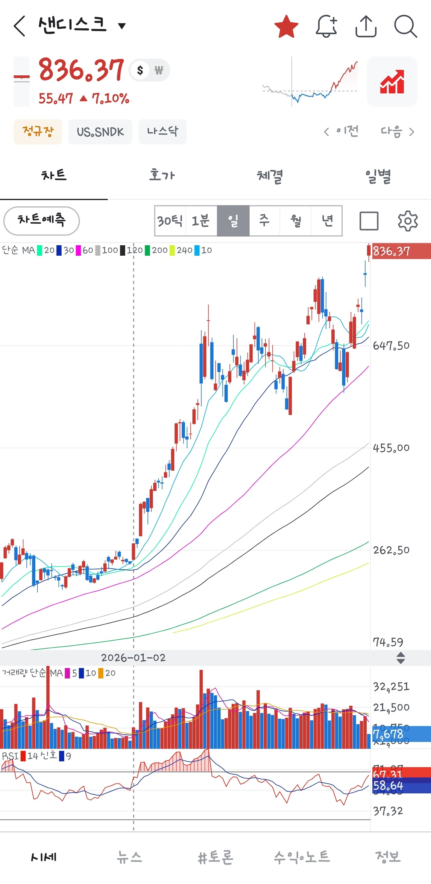Open the share icon

click(x=366, y=26)
